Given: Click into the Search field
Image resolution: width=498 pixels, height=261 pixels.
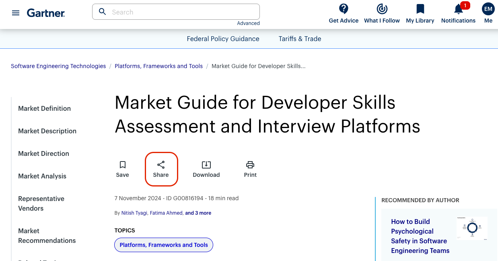Looking at the screenshot, I should [176, 12].
